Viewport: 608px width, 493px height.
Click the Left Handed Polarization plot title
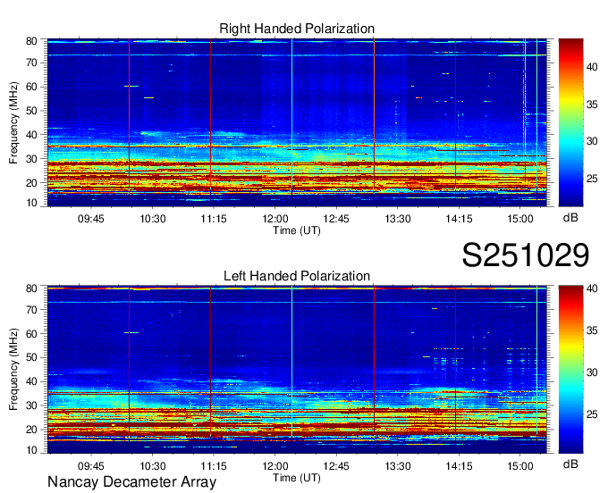pos(297,276)
